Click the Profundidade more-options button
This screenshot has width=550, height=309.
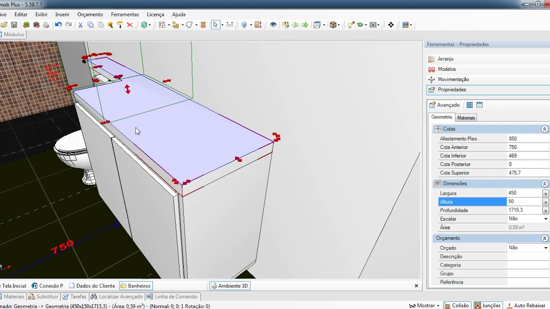point(546,211)
